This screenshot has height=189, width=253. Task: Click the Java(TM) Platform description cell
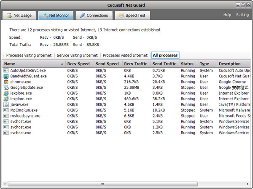pyautogui.click(x=234, y=104)
